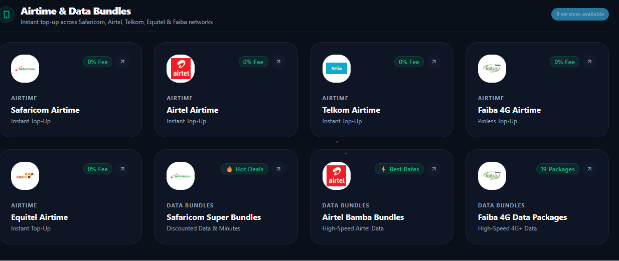Click Instant Top-Up text under Equitel Airtime

(31, 228)
